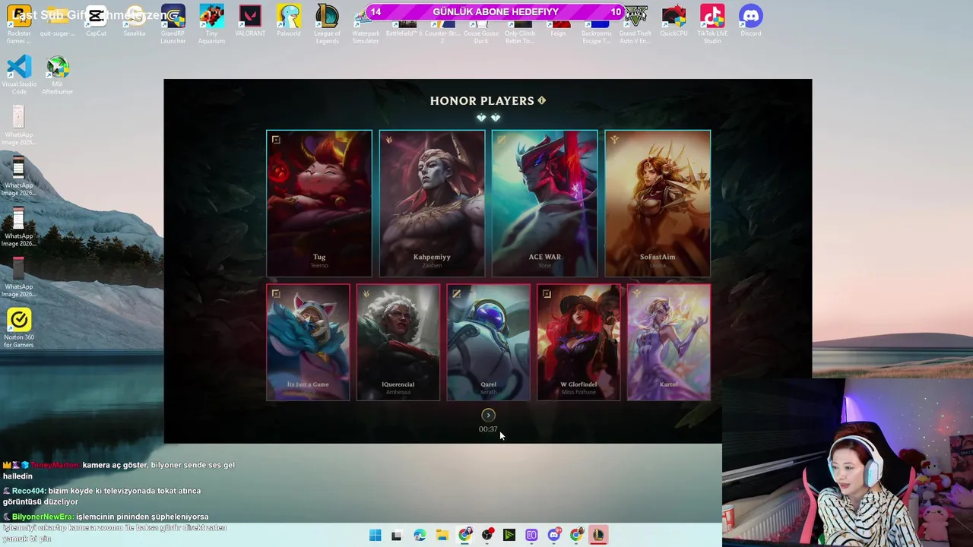The height and width of the screenshot is (547, 973).
Task: Select League of Legends desktop shortcut
Action: [x=327, y=24]
